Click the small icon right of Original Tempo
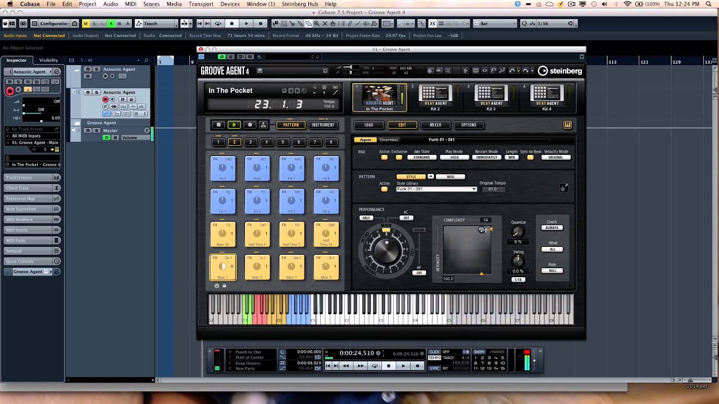 [x=563, y=188]
